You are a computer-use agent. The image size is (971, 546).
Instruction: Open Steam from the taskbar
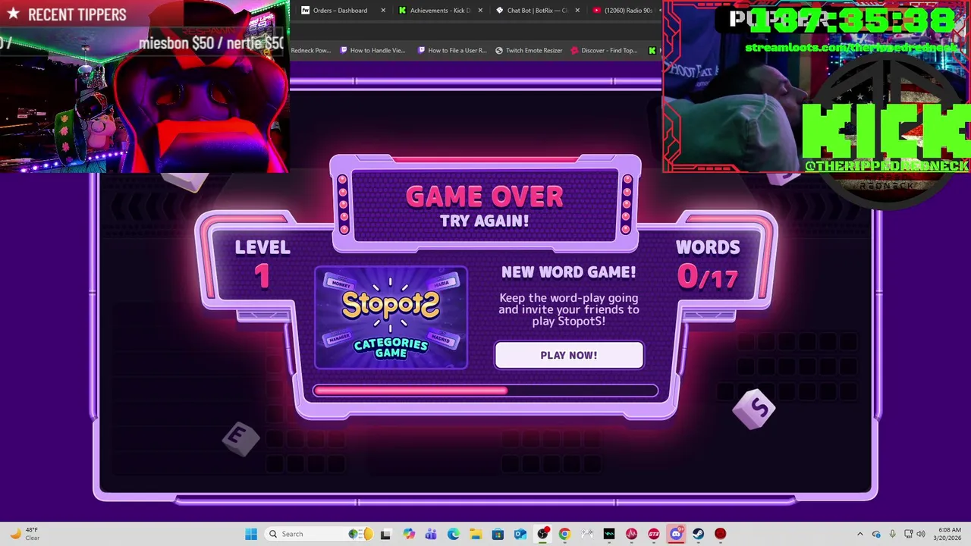698,534
